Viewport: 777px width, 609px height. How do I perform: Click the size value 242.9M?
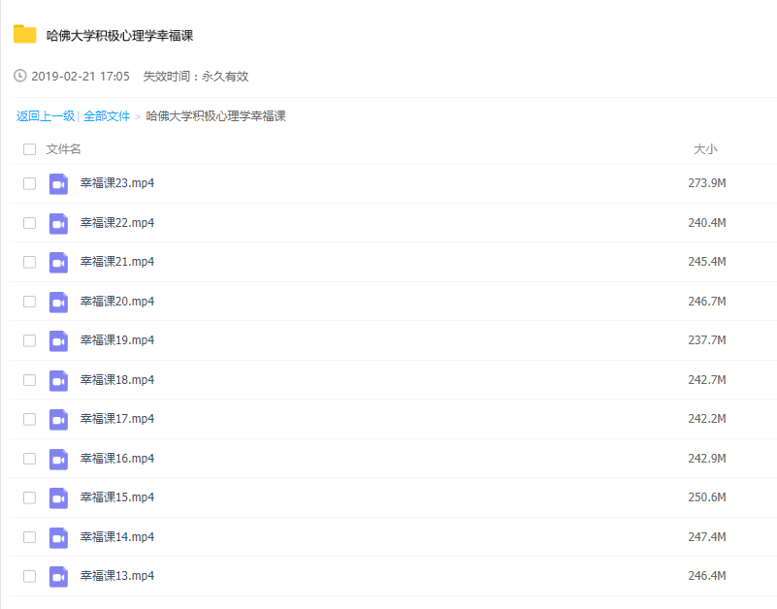707,459
